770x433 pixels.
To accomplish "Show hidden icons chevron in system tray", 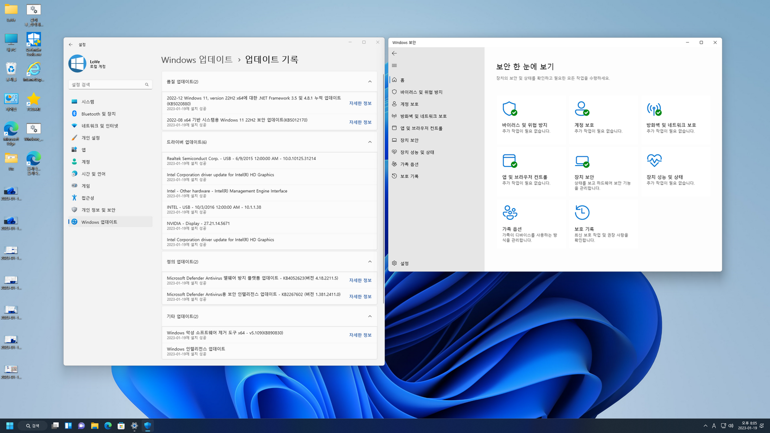I will (705, 426).
